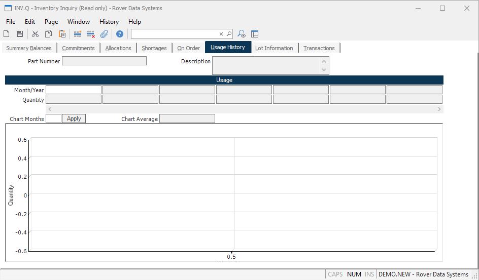
Task: Focus the Part Number field
Action: [x=104, y=61]
